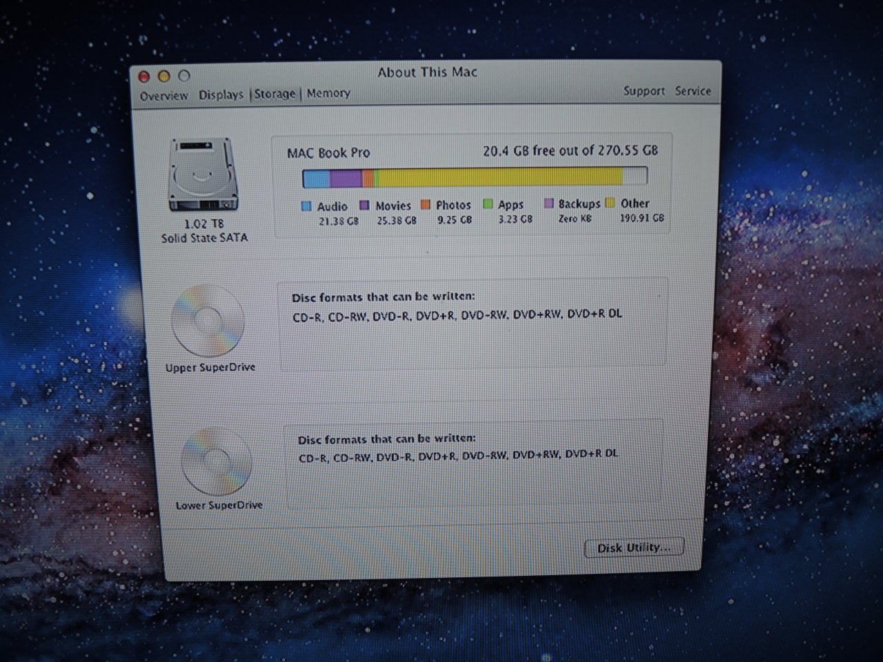Click the 'Lower SuperDrive' label
The height and width of the screenshot is (662, 883).
pyautogui.click(x=219, y=505)
